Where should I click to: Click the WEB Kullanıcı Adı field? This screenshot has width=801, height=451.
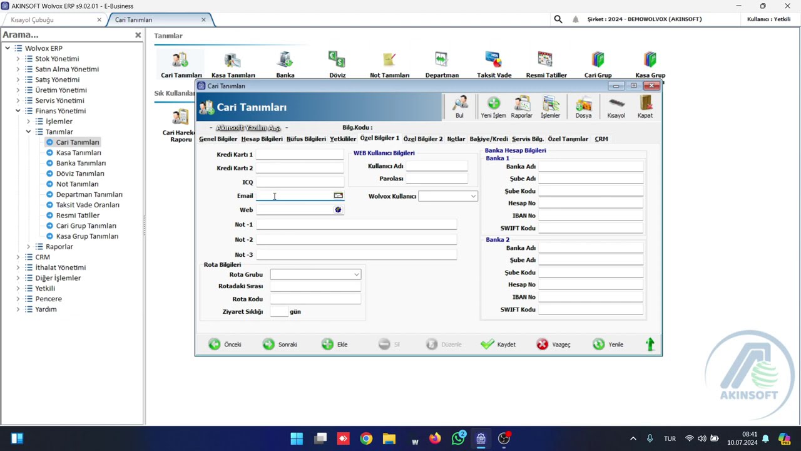[437, 166]
